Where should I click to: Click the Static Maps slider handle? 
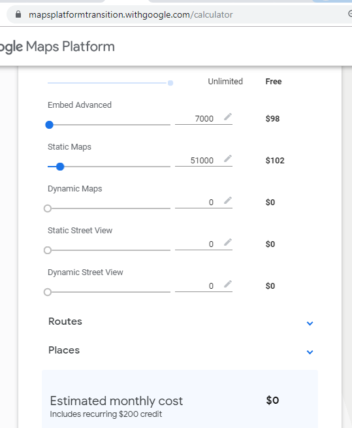pyautogui.click(x=60, y=167)
